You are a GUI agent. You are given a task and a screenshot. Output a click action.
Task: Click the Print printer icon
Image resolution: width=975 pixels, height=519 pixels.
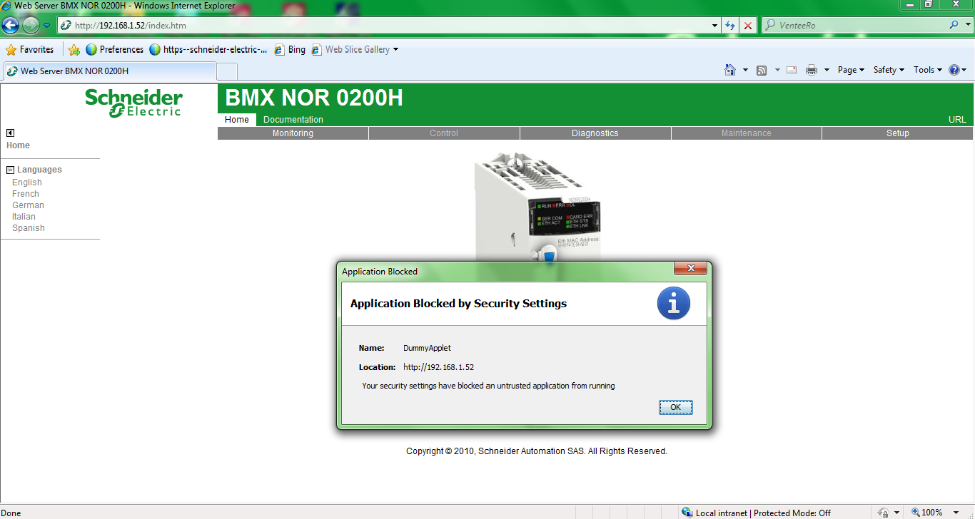coord(812,70)
